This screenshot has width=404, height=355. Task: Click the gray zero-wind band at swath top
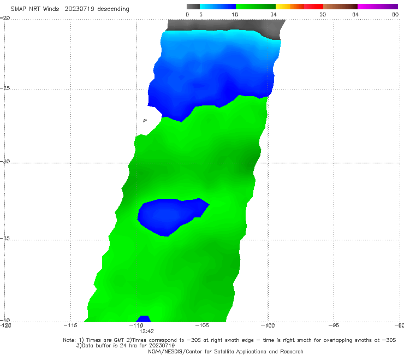(x=224, y=25)
